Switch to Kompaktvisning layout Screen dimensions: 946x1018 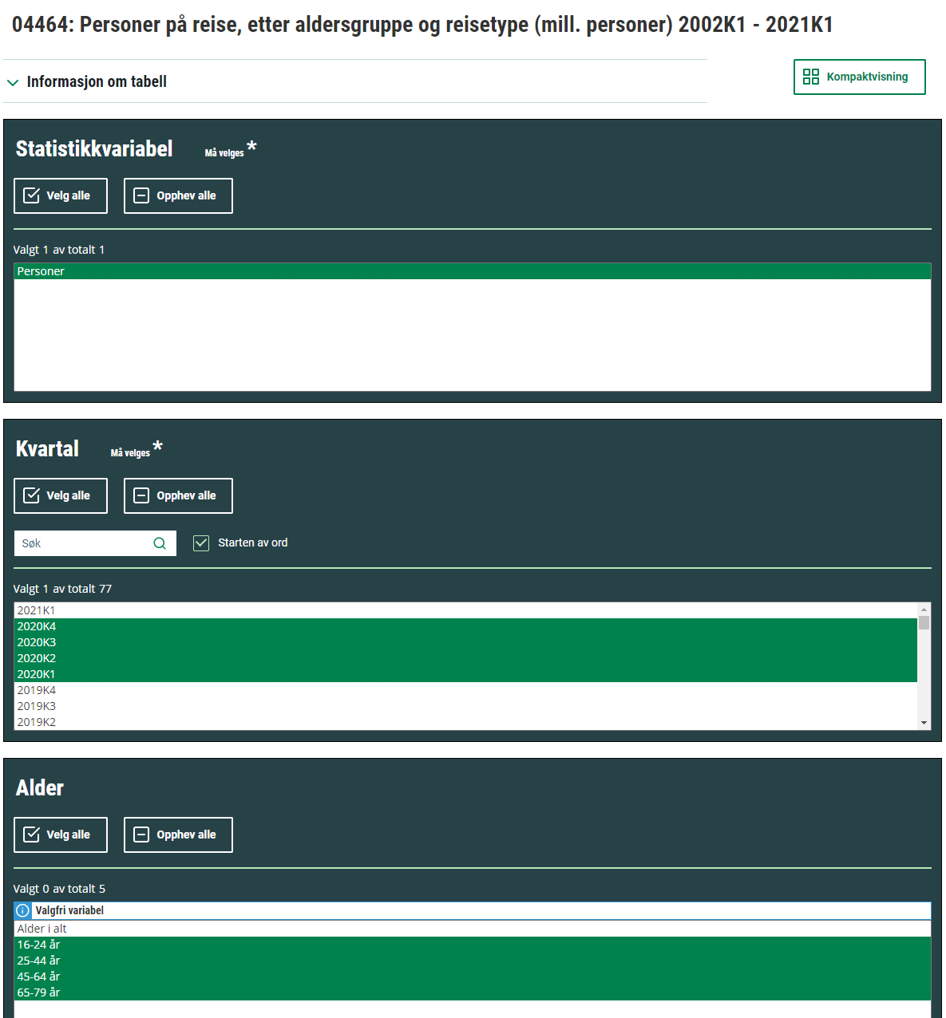pos(859,77)
